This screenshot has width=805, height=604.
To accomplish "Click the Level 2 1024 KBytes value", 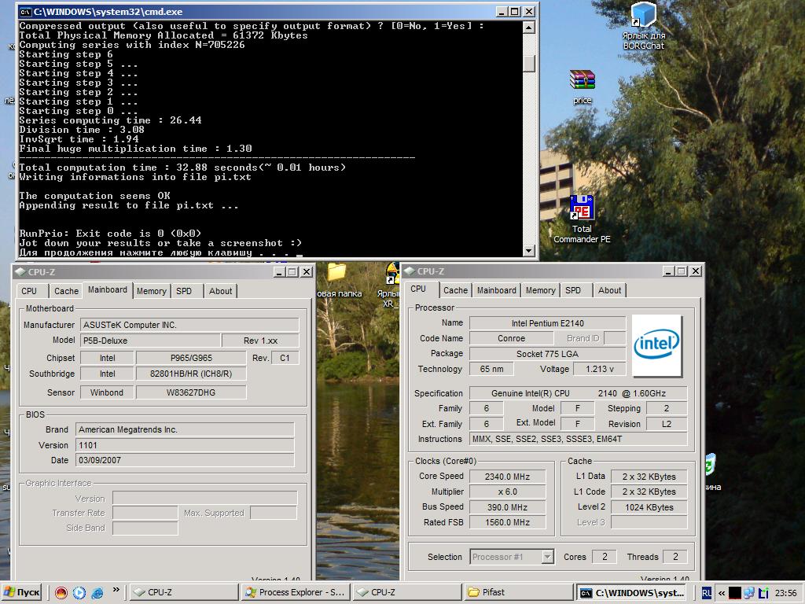I will 649,507.
